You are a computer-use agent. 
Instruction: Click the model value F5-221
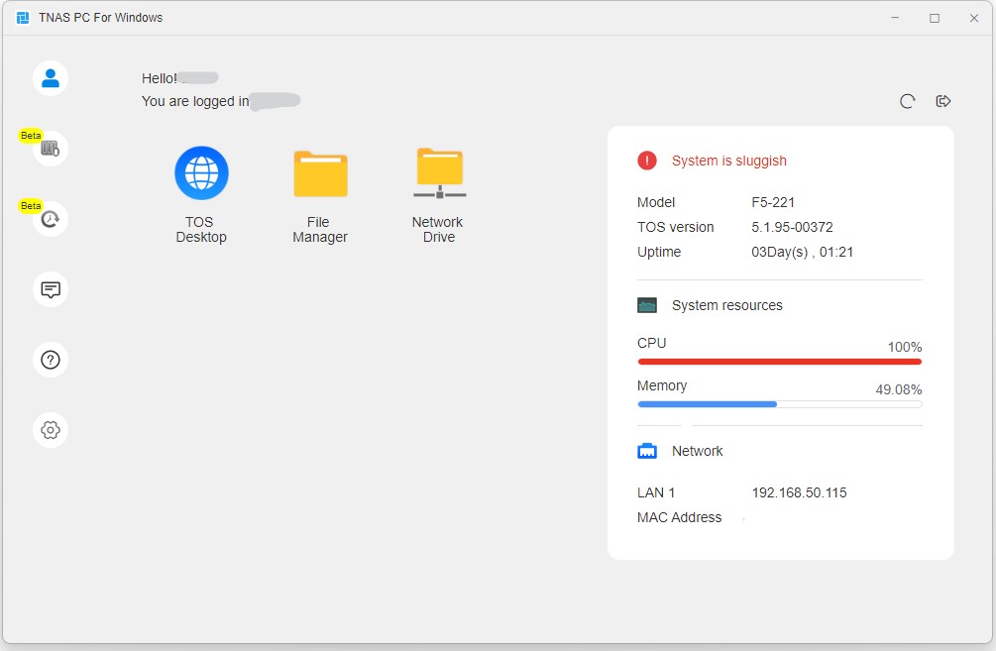coord(773,202)
